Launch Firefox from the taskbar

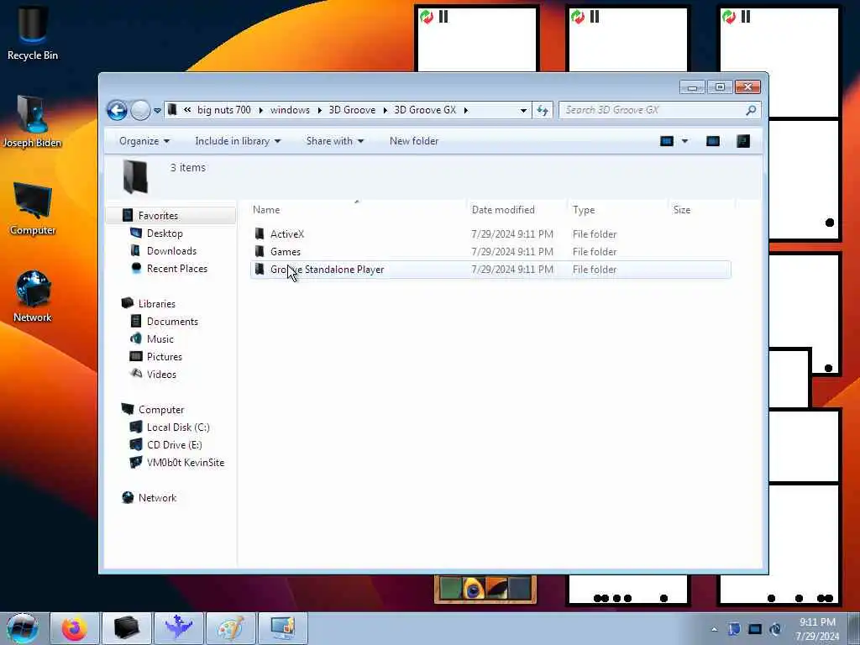[74, 628]
